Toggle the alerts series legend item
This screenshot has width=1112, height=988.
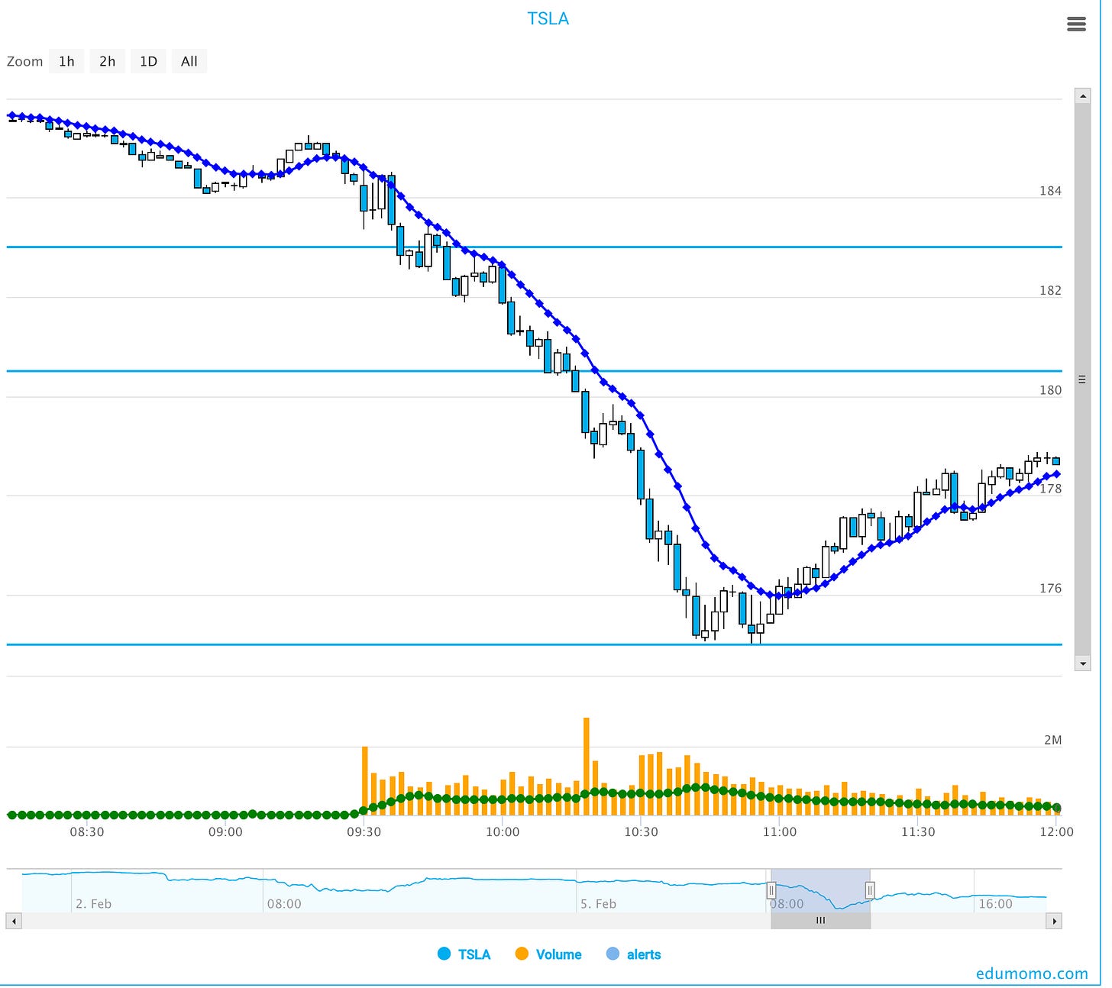633,954
